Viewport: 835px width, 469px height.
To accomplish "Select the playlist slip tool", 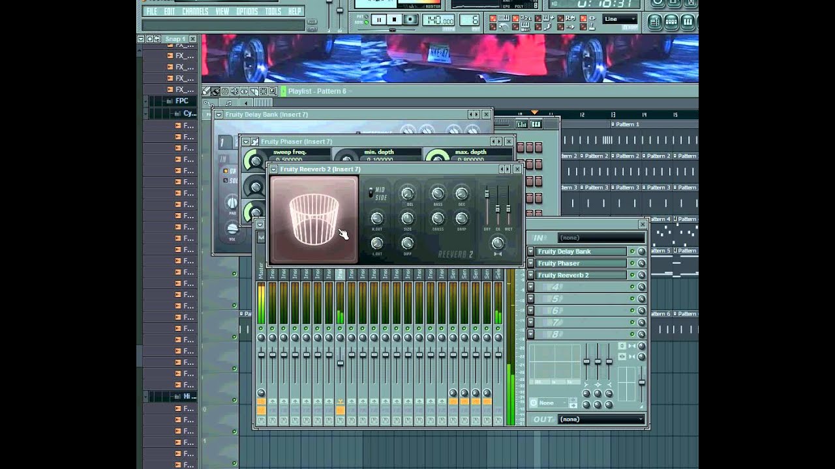I will (x=244, y=91).
